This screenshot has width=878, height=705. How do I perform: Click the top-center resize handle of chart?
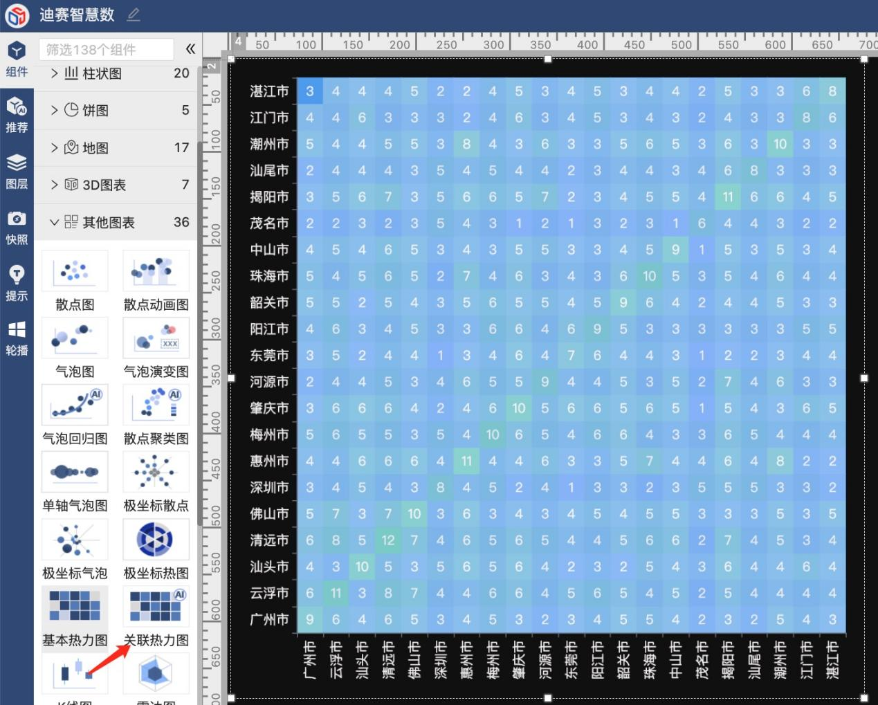click(548, 59)
